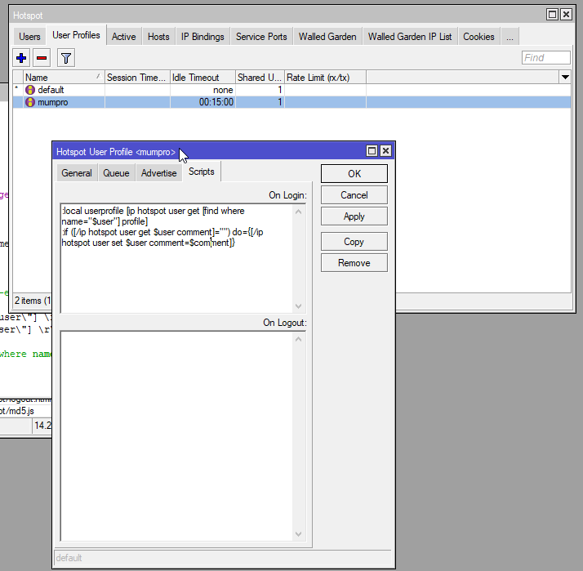Open the Walled Garden IP List tab

tap(410, 37)
